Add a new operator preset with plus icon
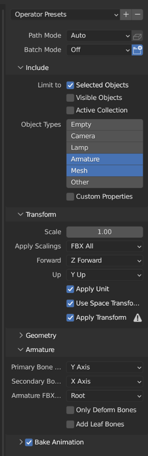Screen dimensions: 148x456 click(x=126, y=15)
